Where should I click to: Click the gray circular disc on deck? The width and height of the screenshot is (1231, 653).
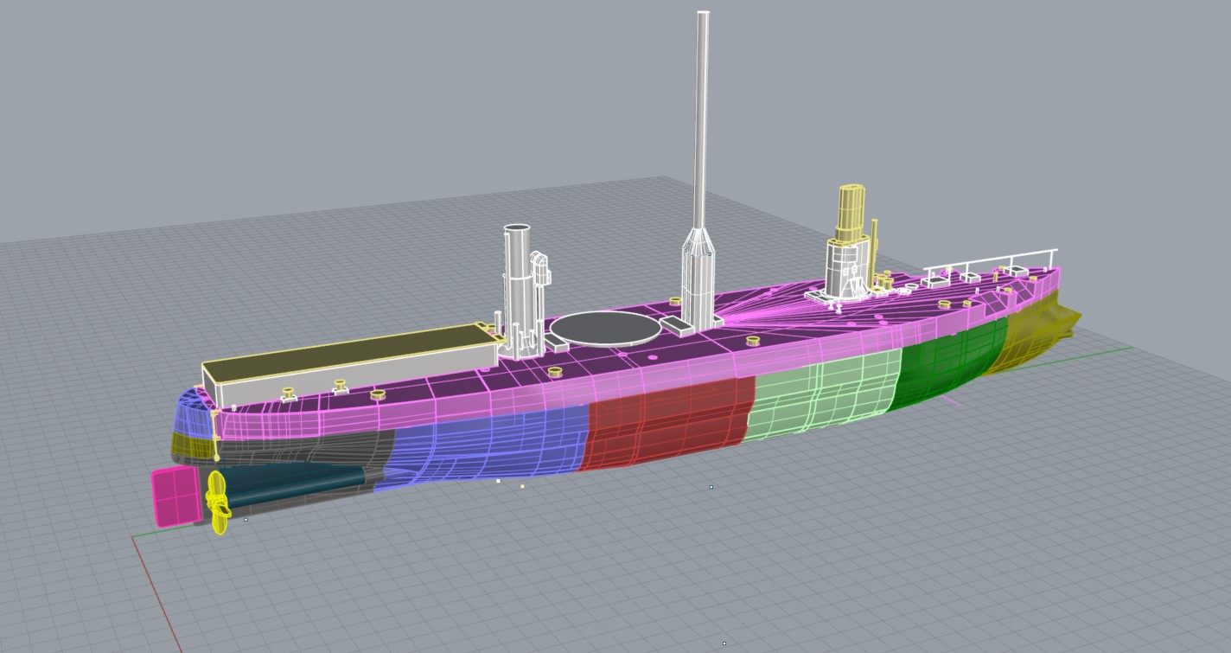click(603, 328)
